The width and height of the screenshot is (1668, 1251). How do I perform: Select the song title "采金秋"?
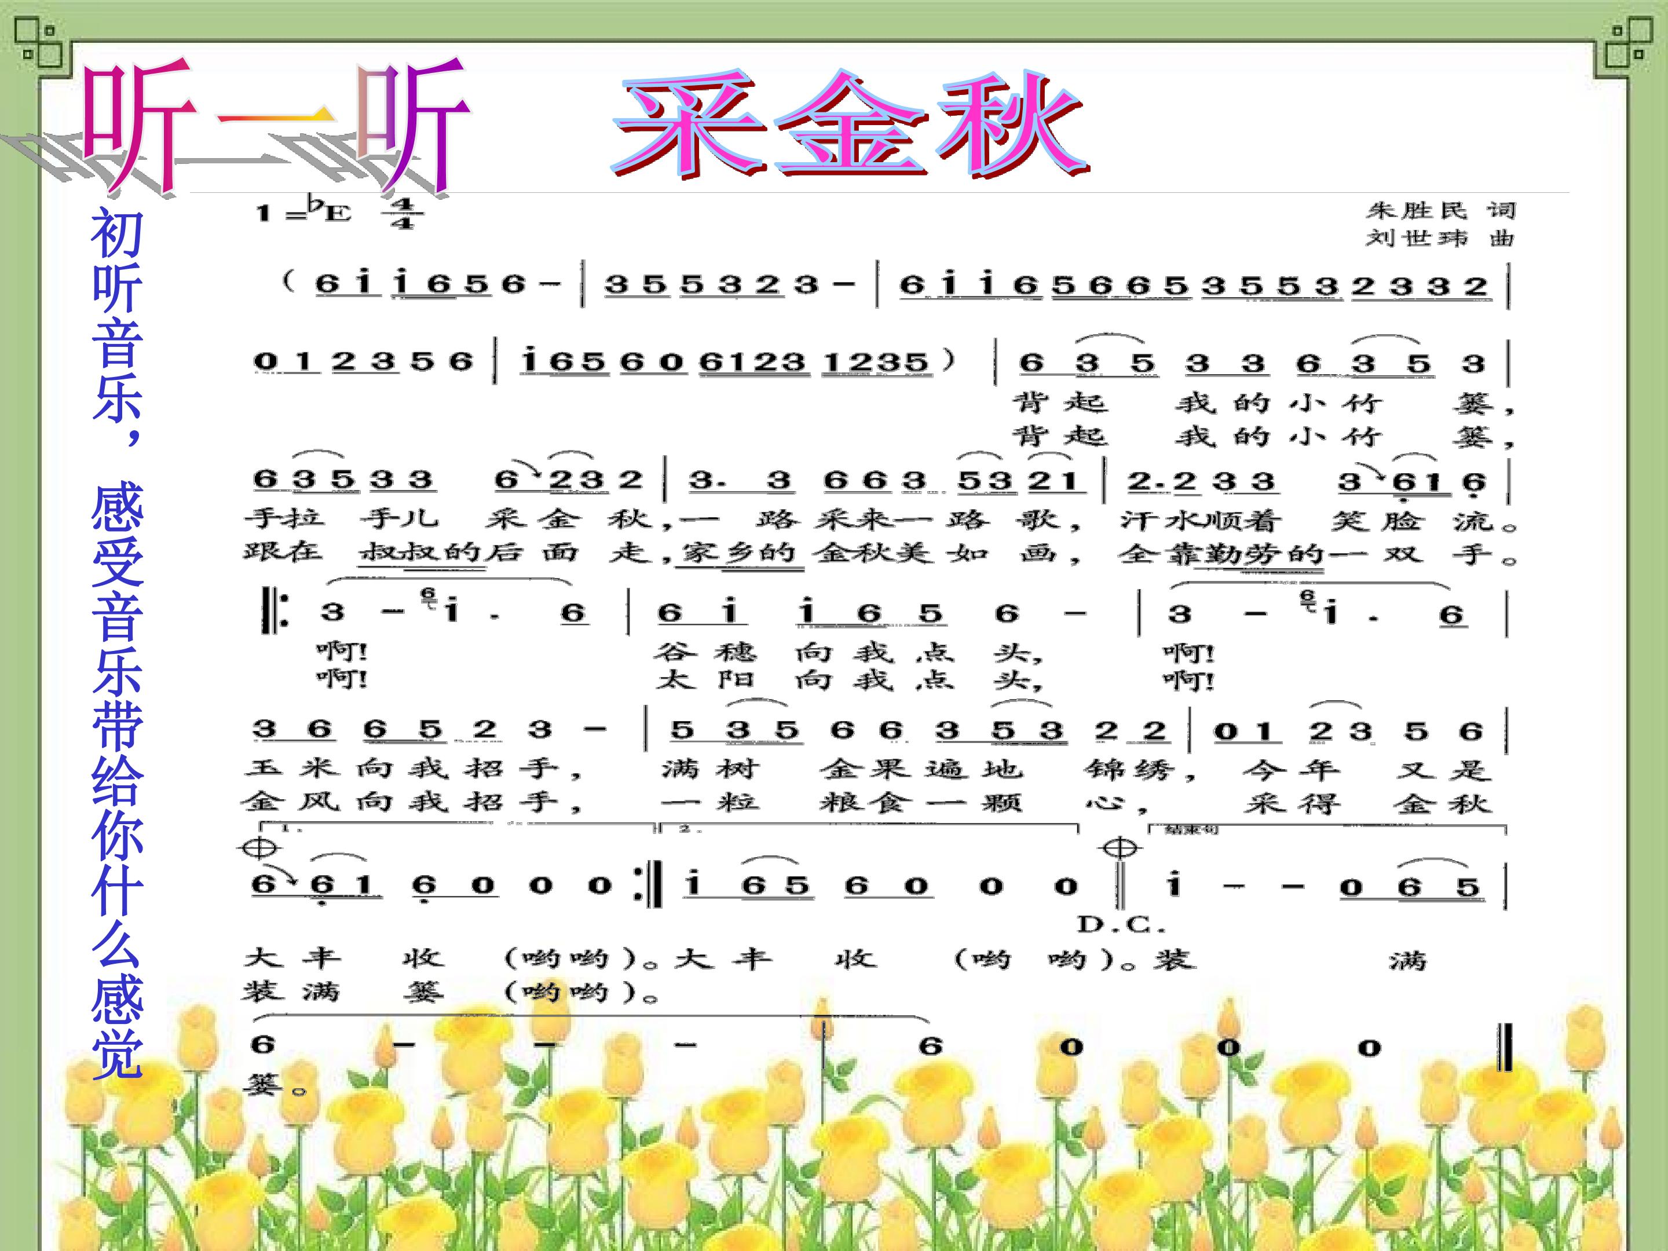[851, 124]
